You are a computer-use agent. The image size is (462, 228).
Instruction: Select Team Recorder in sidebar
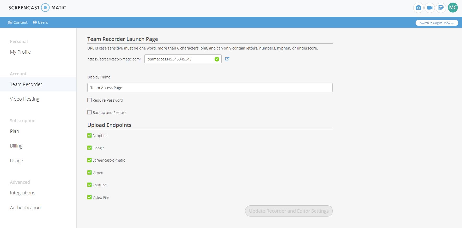(x=38, y=84)
